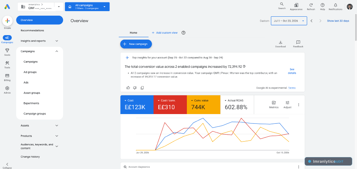Expand the Products section
Viewport: 357px width, 169px height.
tap(57, 136)
